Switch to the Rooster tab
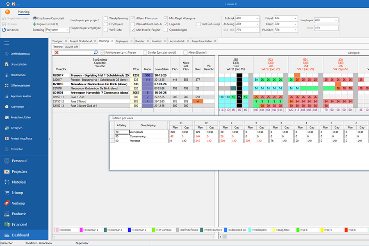Image resolution: width=369 pixels, height=246 pixels. coord(140,41)
